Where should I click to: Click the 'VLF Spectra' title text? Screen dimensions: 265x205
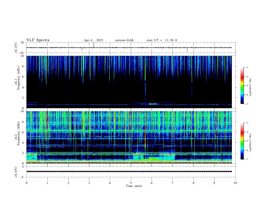[x=38, y=40]
